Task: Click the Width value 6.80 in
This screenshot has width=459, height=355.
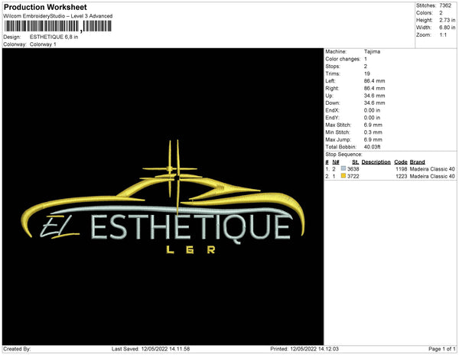Action: pos(447,28)
